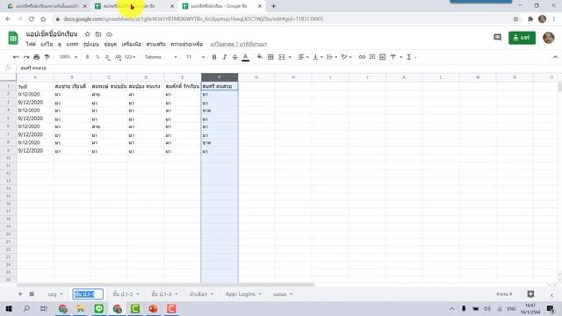
Task: Click the green Share button
Action: [x=522, y=38]
